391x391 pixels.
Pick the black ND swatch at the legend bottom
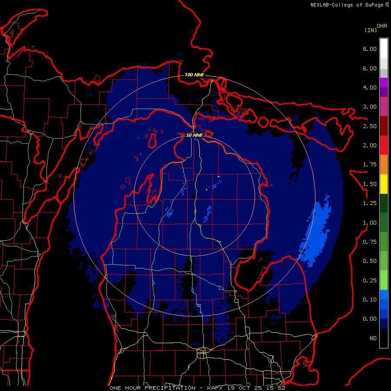tap(384, 338)
